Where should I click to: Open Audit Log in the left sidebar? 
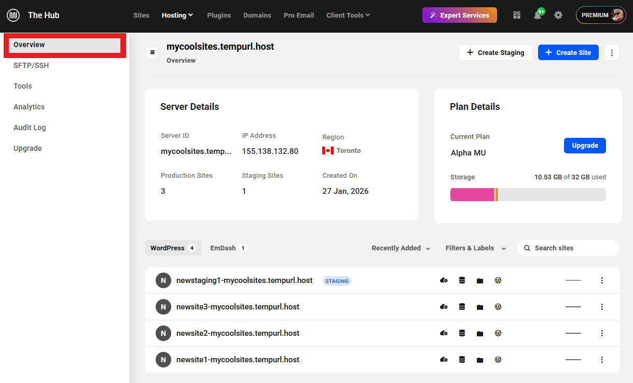click(x=30, y=127)
